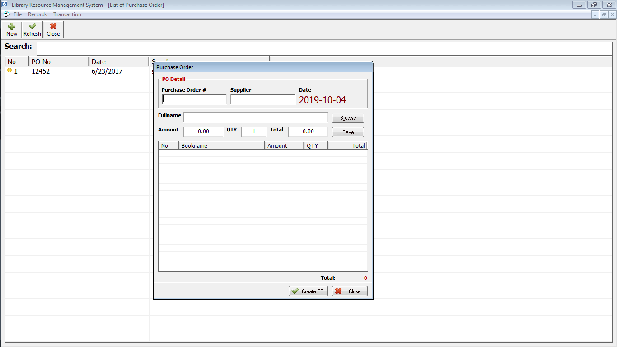Viewport: 617px width, 347px height.
Task: Click the Create PO button
Action: pyautogui.click(x=308, y=291)
